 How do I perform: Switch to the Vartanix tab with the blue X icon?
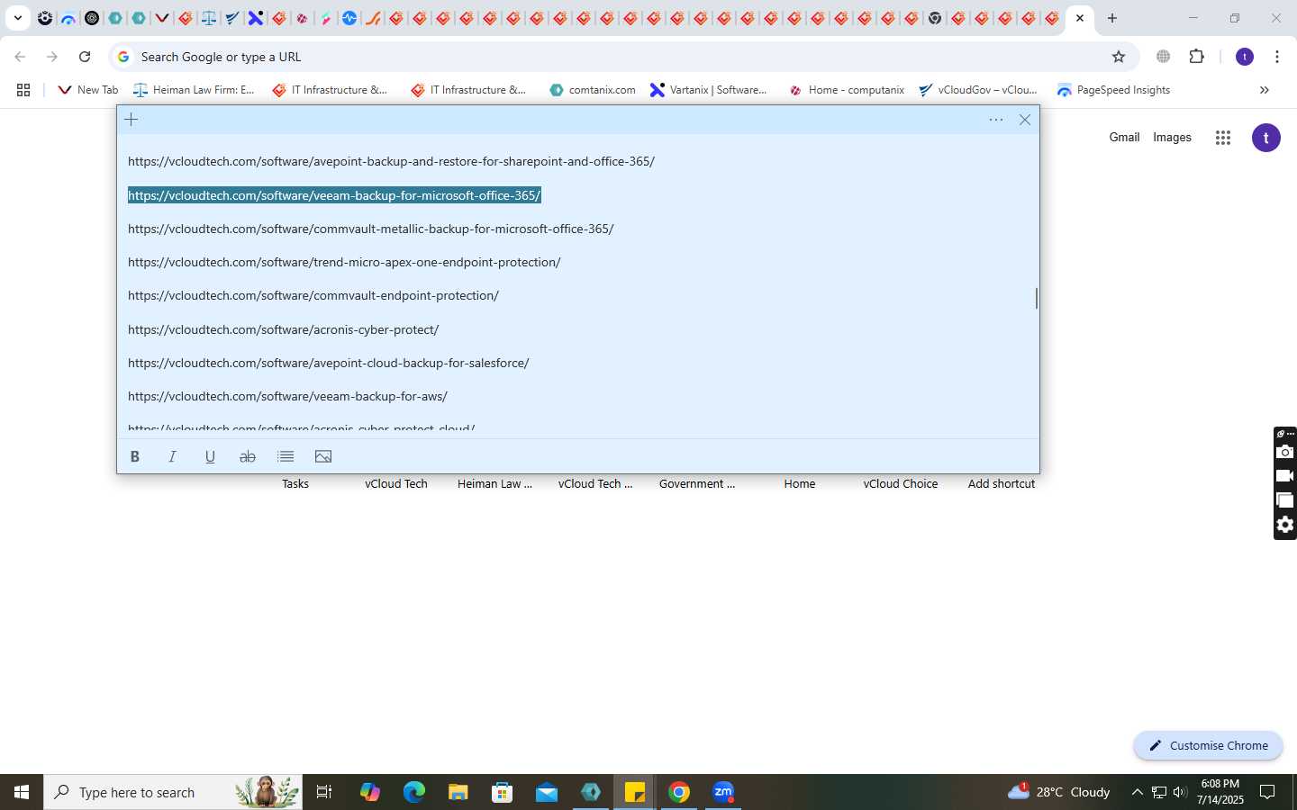click(x=256, y=18)
